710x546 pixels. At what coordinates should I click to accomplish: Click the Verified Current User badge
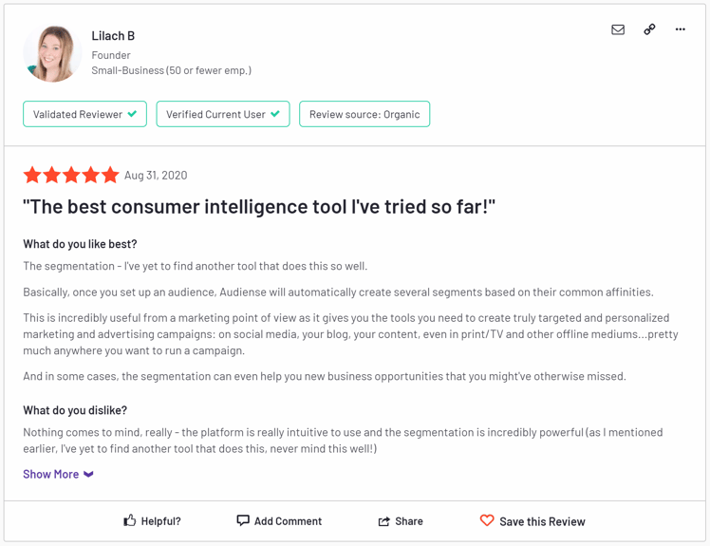pos(223,114)
